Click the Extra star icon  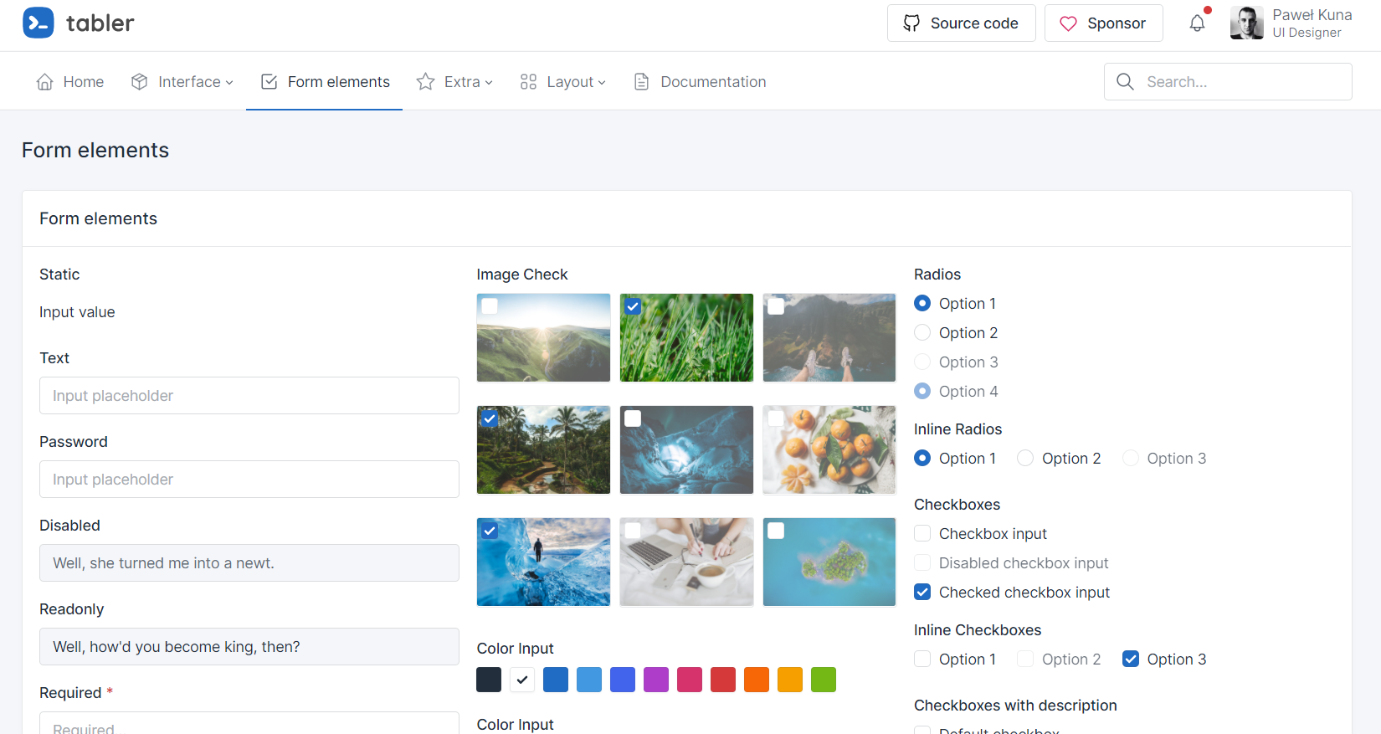[x=426, y=82]
